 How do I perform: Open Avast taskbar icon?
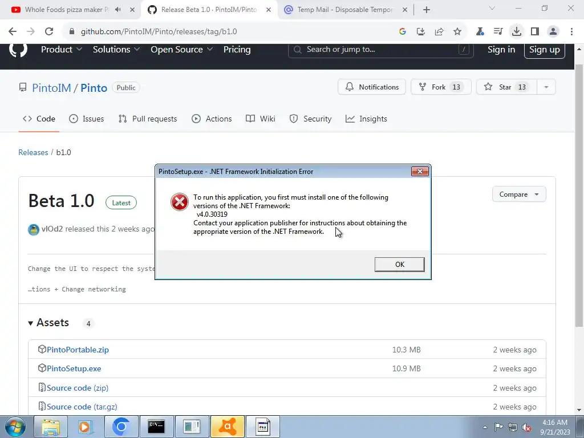228,427
